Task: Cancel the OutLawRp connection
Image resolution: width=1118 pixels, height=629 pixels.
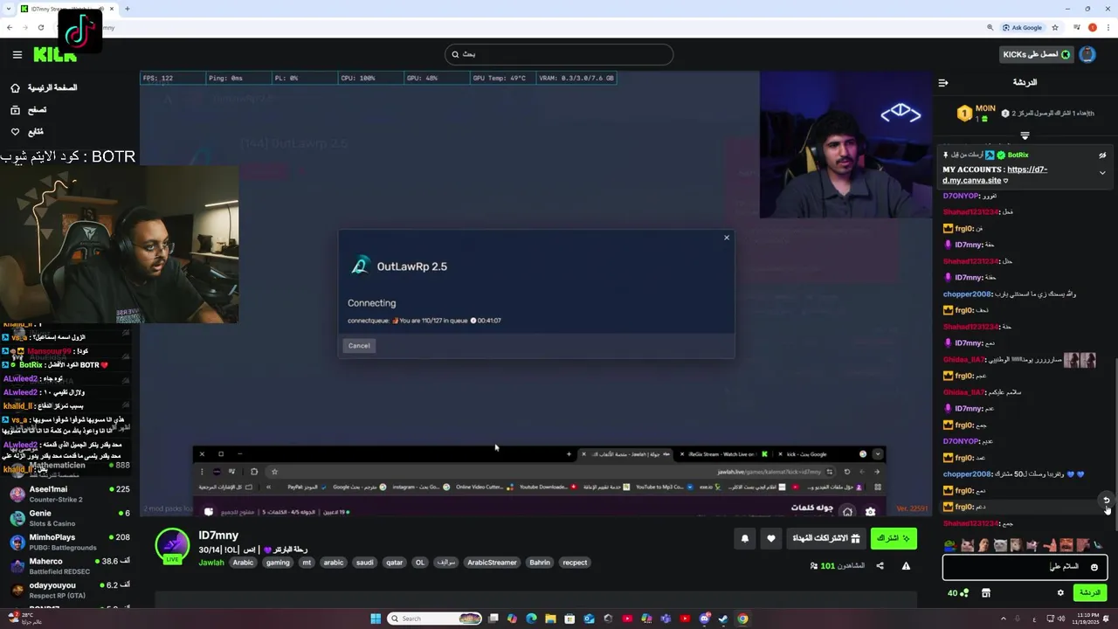Action: pyautogui.click(x=359, y=346)
